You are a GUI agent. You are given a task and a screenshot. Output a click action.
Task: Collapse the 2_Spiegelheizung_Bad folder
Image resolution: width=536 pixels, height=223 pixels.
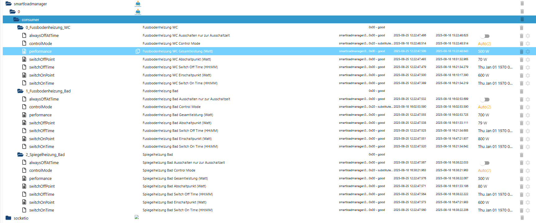tap(20, 154)
